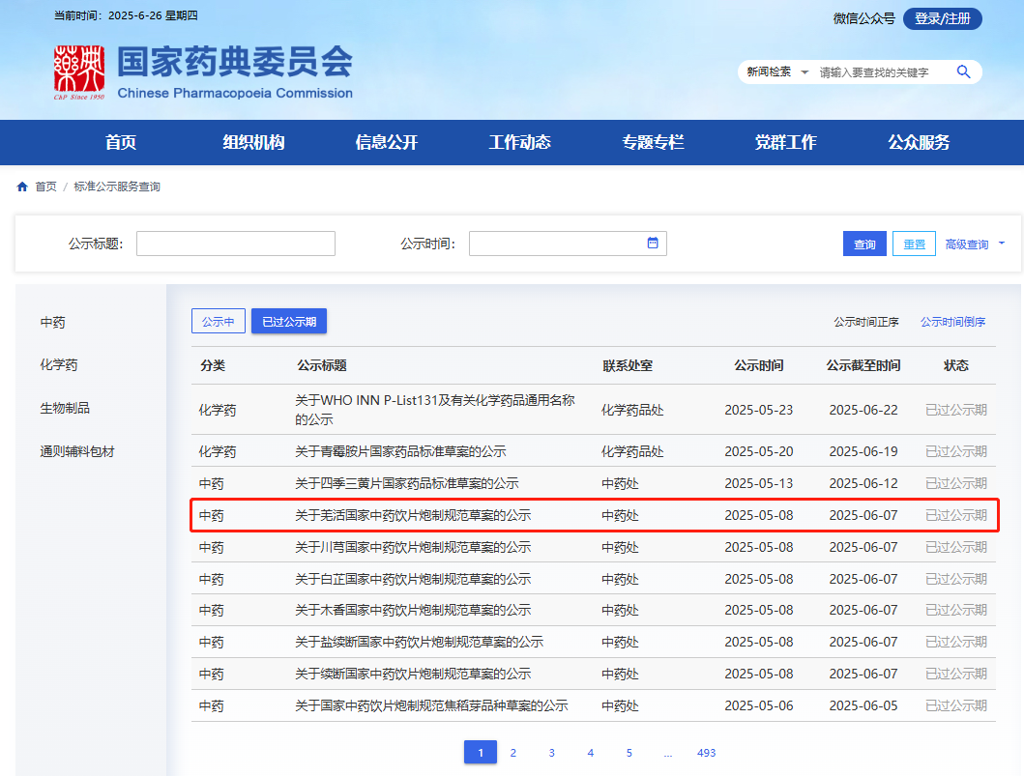Open 关于青霉胺片国家药品标准草案的公示 notice

pos(400,451)
